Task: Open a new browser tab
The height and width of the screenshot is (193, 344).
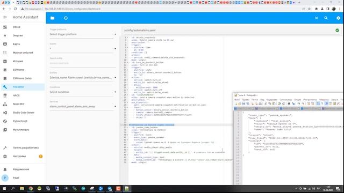Action: 299,2
